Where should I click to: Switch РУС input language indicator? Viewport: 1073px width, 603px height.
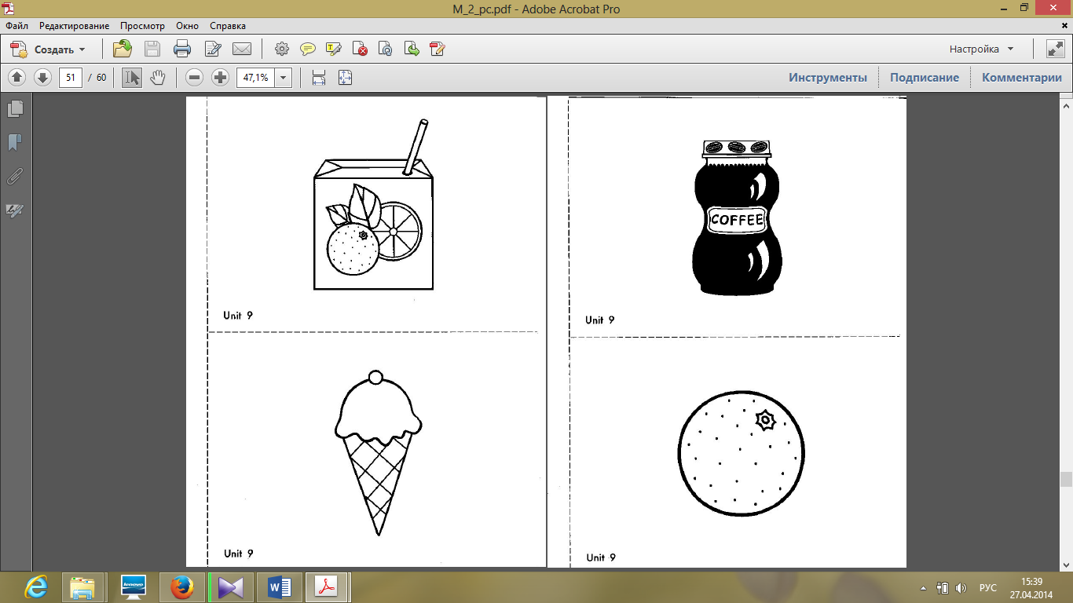tap(987, 588)
